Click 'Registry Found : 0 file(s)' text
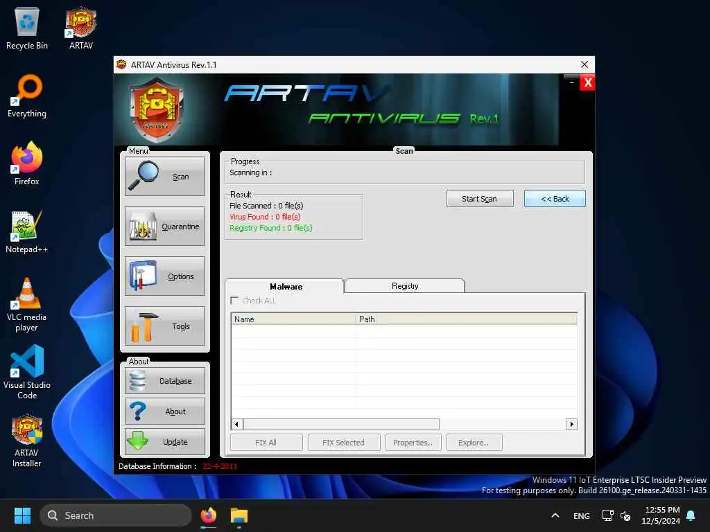This screenshot has width=710, height=532. pos(271,227)
